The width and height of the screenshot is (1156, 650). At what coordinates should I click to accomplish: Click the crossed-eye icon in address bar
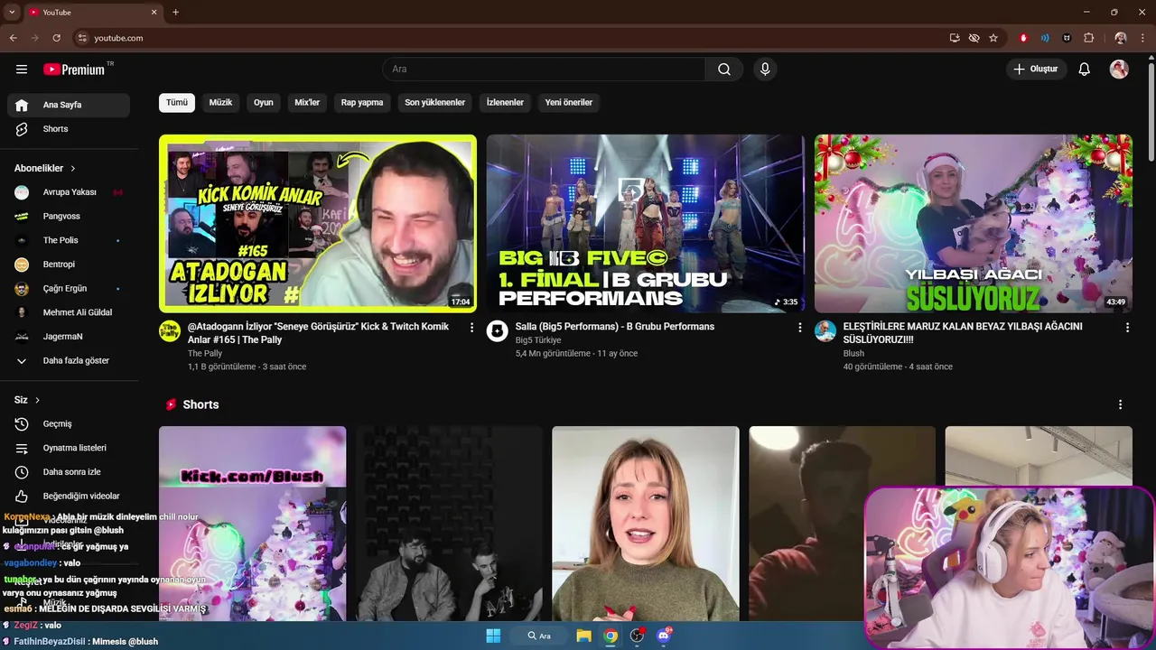coord(974,38)
